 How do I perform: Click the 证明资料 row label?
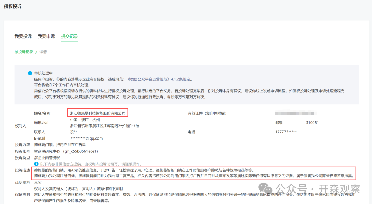tap(22, 182)
